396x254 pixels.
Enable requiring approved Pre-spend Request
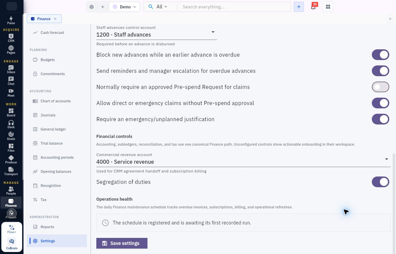point(380,87)
